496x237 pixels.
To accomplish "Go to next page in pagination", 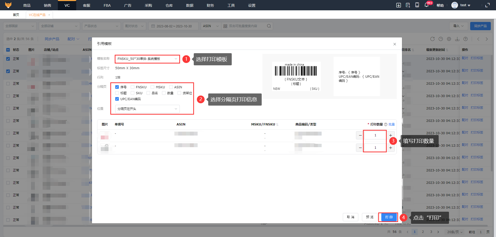I will pyautogui.click(x=438, y=232).
